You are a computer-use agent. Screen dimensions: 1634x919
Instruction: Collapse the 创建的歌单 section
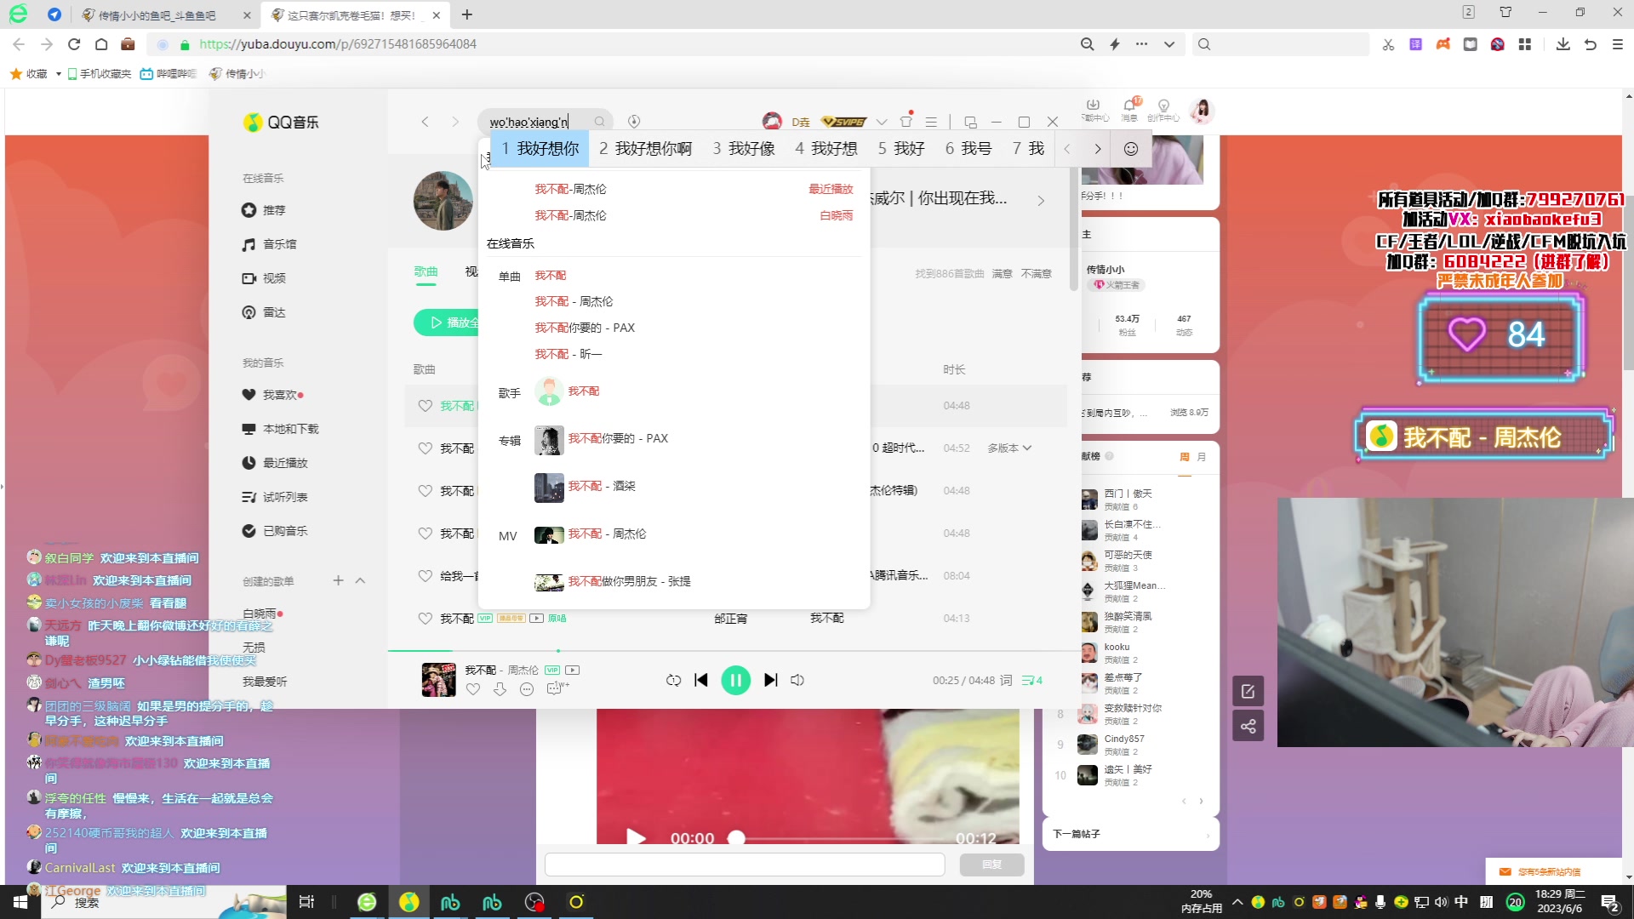coord(360,580)
